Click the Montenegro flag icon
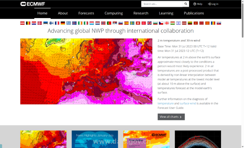 [x=196, y=23]
